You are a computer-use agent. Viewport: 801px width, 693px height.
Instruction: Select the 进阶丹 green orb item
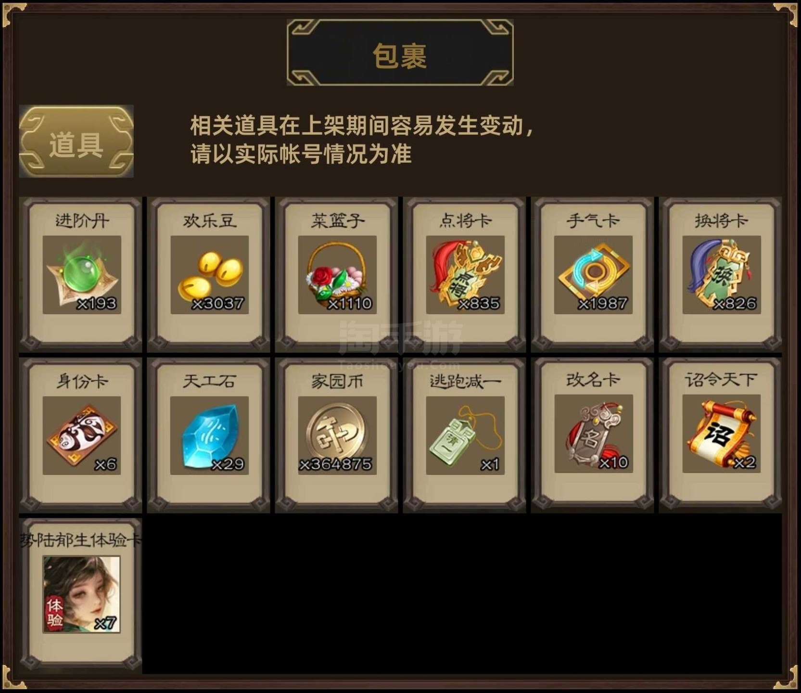[82, 275]
